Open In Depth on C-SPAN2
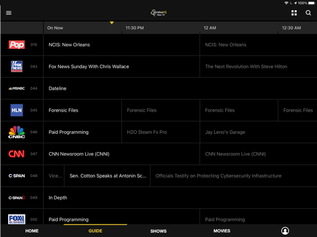Screen dimensions: 317x237 point(180,197)
